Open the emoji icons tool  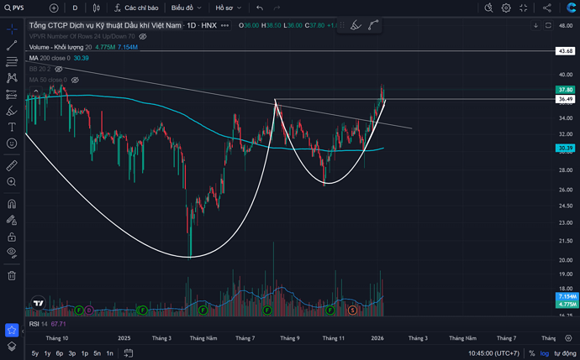(x=12, y=143)
